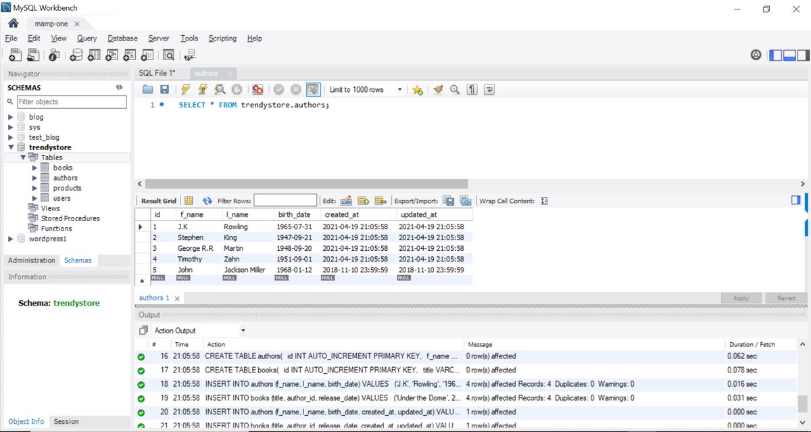
Task: Click the find magnifier icon in editor toolbar
Action: 455,89
